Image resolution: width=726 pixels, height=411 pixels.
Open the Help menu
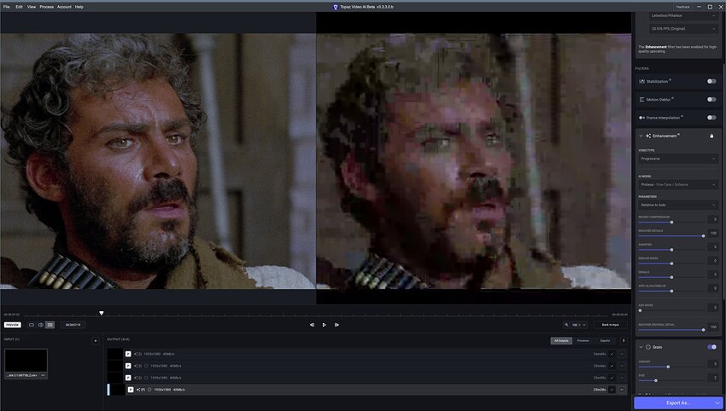click(79, 7)
